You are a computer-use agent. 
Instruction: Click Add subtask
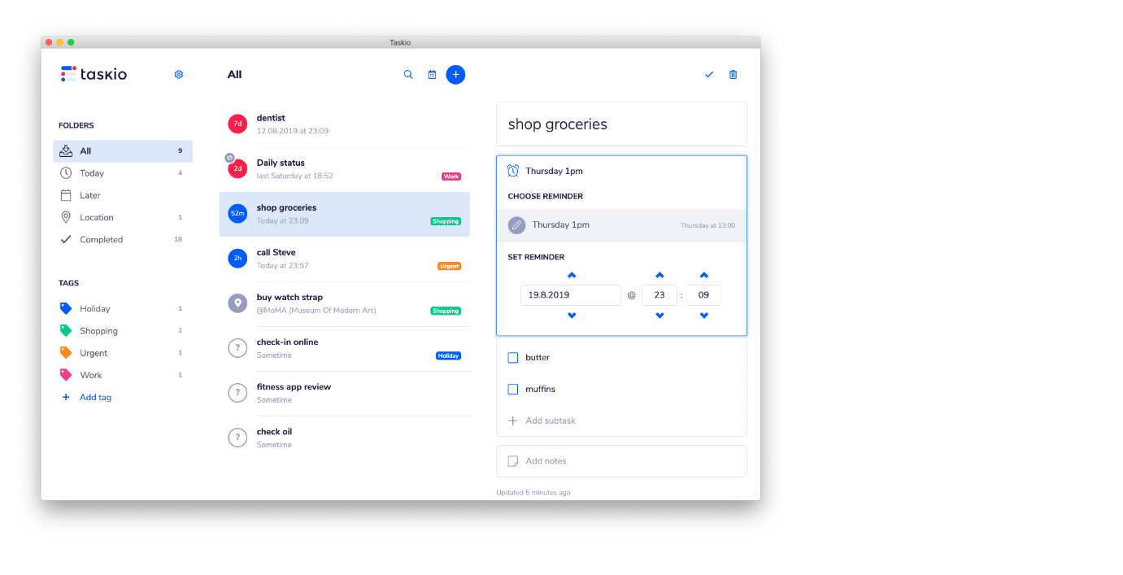551,421
